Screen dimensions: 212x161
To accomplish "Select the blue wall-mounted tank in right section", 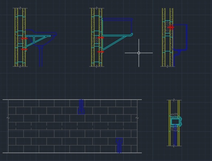I will pos(180,37).
